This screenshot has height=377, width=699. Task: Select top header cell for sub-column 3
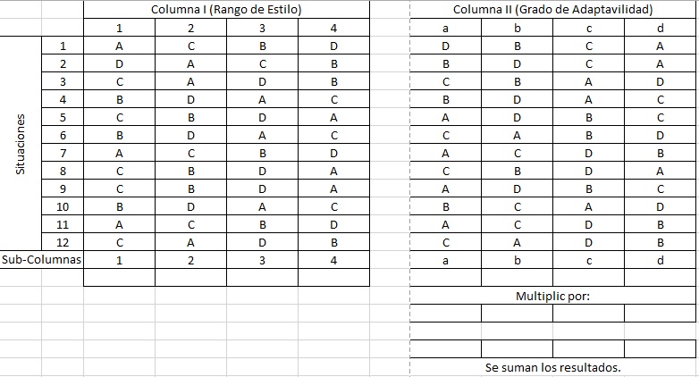click(262, 28)
